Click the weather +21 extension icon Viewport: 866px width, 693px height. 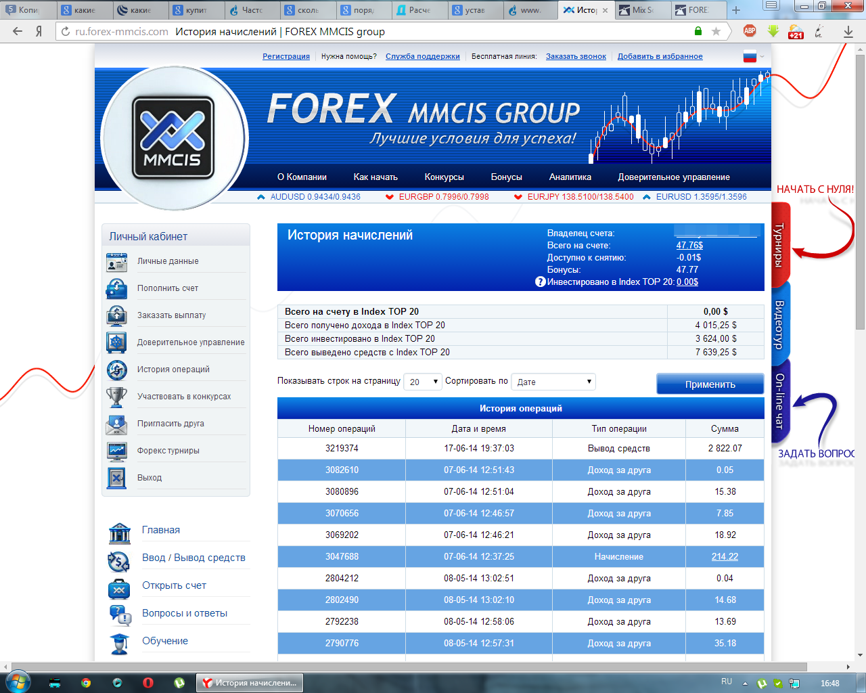(x=796, y=31)
